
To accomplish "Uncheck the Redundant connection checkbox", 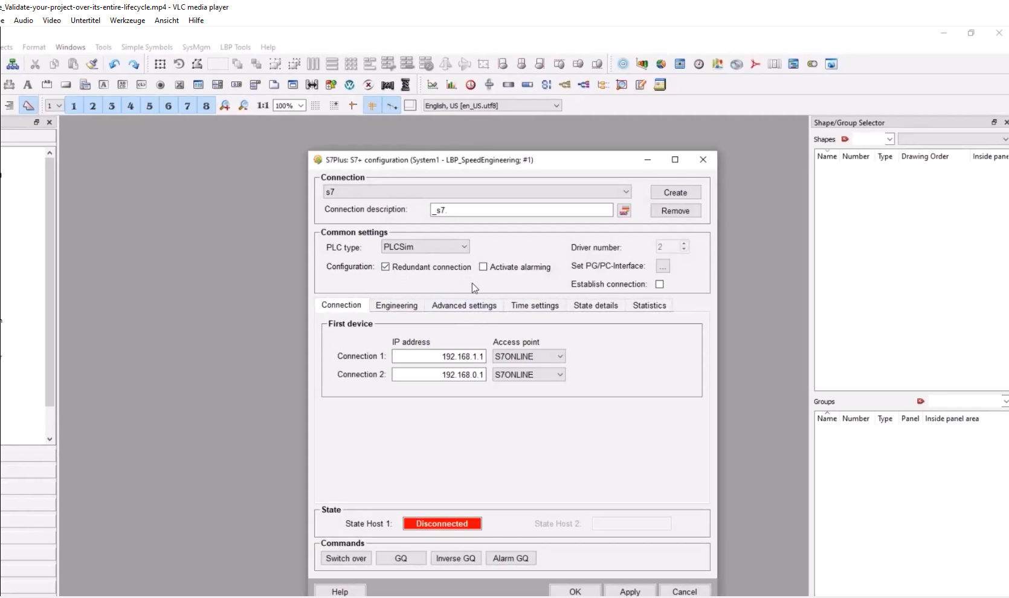I will pos(385,267).
